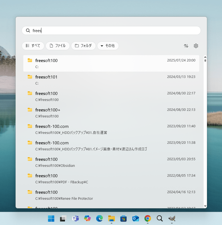Image resolution: width=222 pixels, height=225 pixels.
Task: Select the ファイル filter tab
Action: pos(58,46)
